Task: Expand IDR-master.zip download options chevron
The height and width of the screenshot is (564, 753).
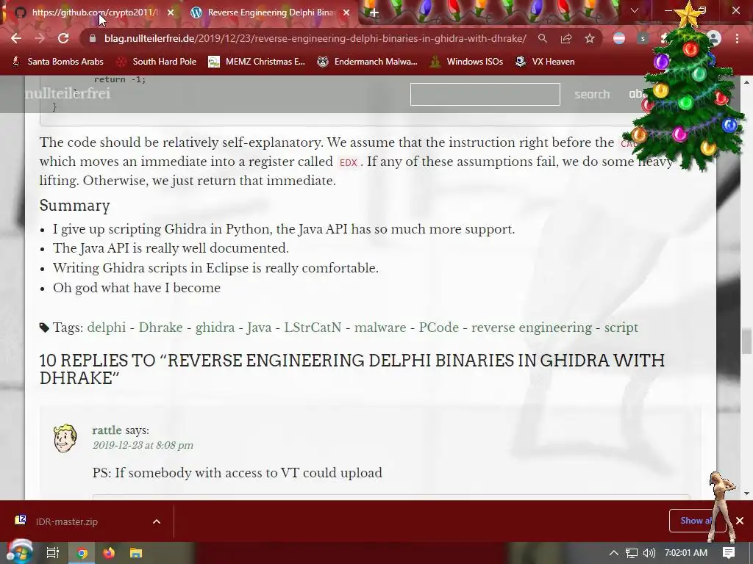Action: click(x=157, y=521)
